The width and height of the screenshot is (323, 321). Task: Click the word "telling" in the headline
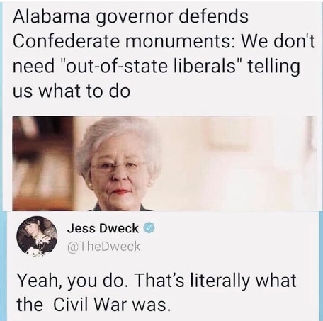273,68
